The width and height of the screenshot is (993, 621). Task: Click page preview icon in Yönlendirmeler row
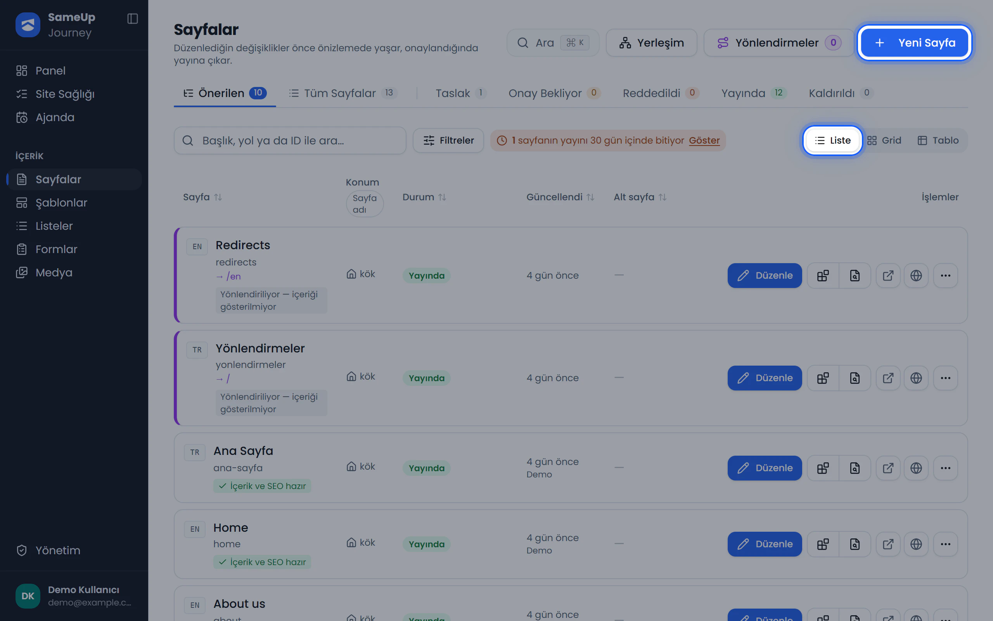click(855, 378)
